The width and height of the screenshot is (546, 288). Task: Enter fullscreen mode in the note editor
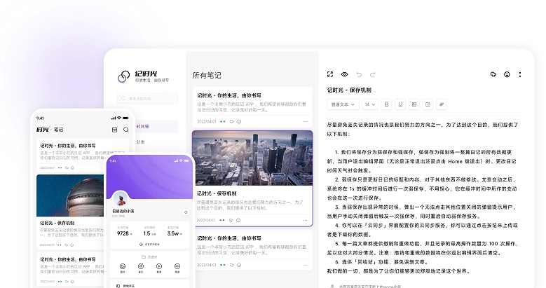pos(330,74)
